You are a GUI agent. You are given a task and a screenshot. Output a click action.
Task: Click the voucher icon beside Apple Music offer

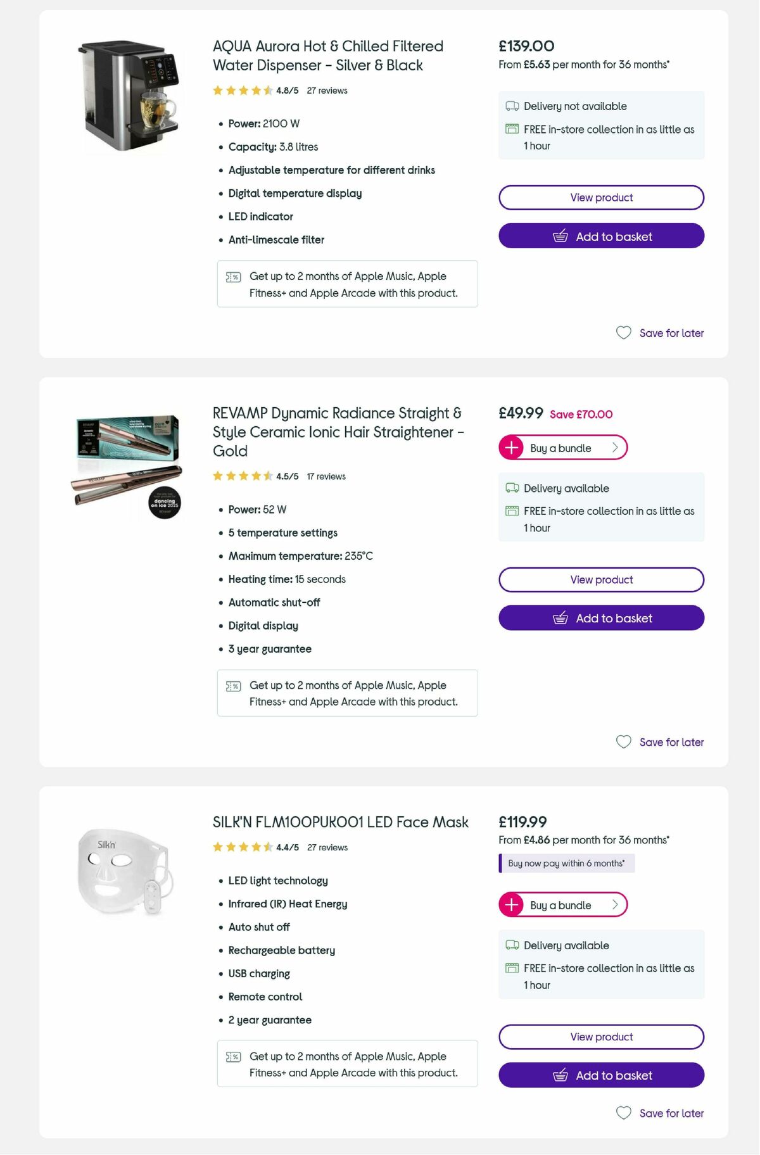coord(233,277)
